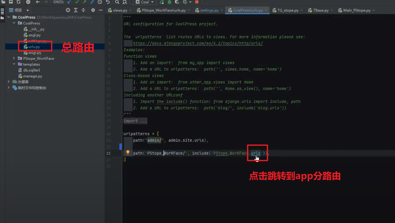Click the Git rollback undo arrow

108,2
